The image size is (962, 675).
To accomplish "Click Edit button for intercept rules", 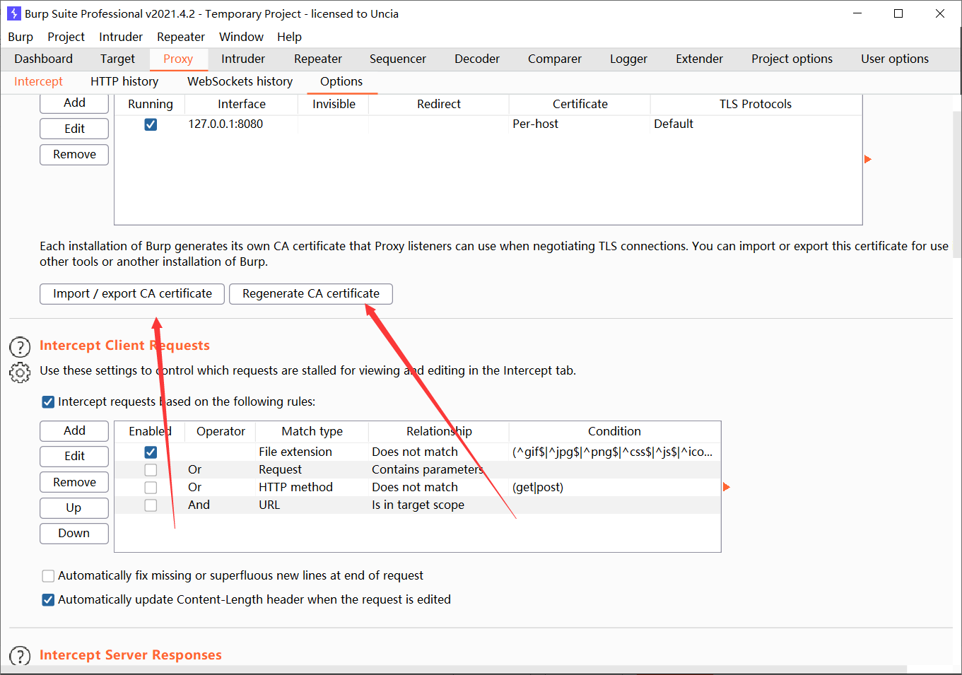I will tap(74, 456).
